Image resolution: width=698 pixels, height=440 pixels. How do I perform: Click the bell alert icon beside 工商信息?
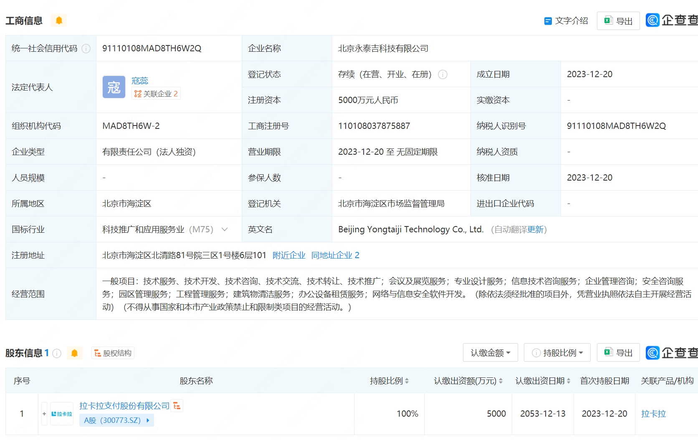(59, 20)
